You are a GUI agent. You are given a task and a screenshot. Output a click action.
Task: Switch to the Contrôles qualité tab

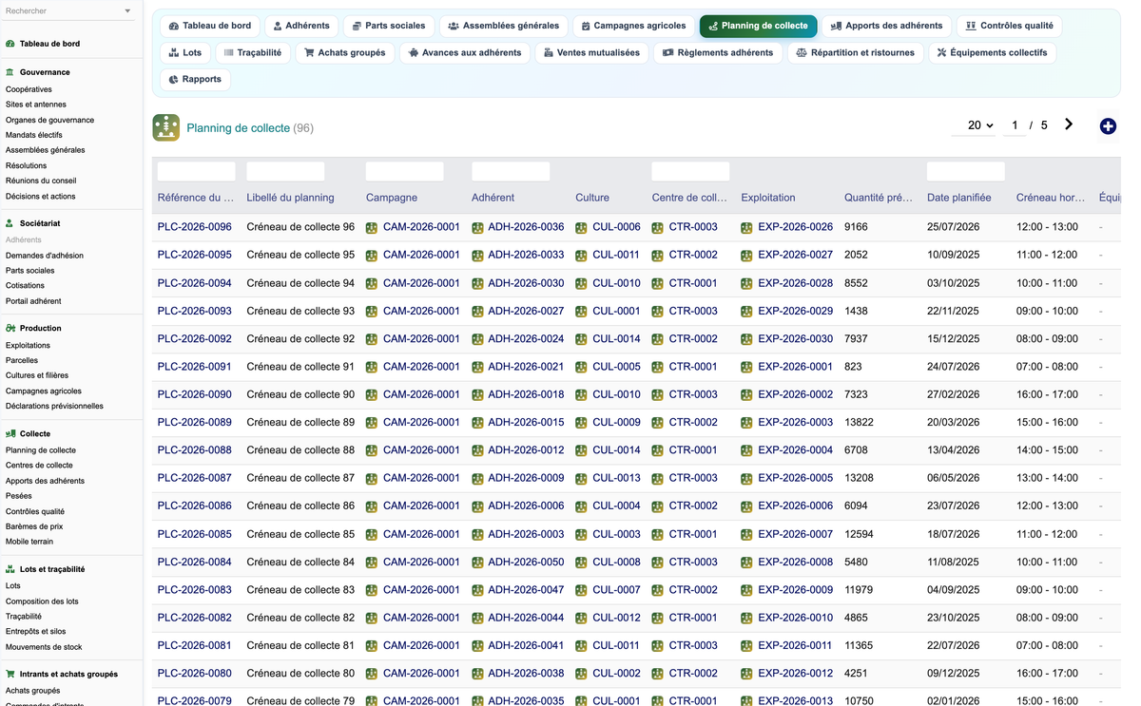1009,26
